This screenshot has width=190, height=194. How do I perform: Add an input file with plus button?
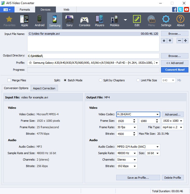185,41
